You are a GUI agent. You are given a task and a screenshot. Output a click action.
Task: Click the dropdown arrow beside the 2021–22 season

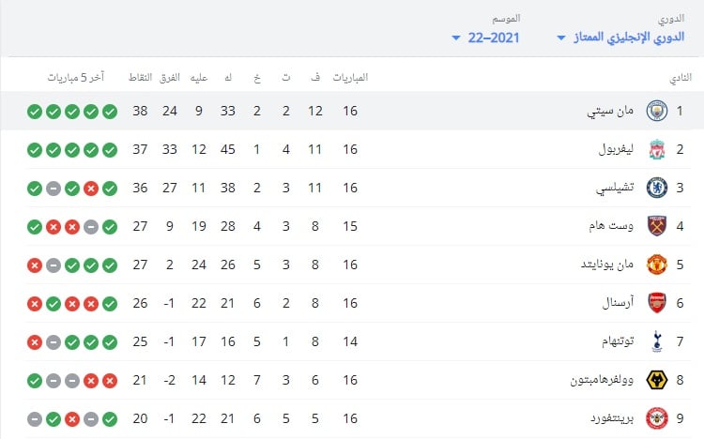tap(455, 38)
